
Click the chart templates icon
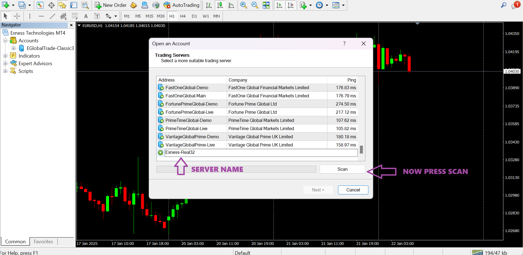[336, 5]
